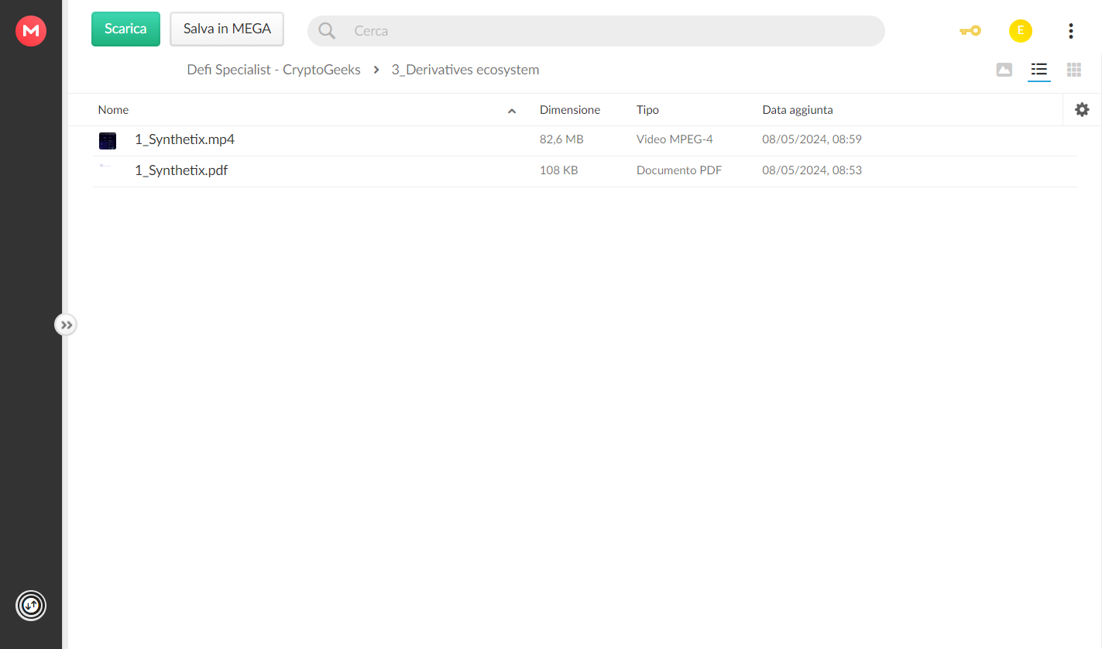Open the three-dot more options menu
The height and width of the screenshot is (649, 1102).
tap(1070, 31)
